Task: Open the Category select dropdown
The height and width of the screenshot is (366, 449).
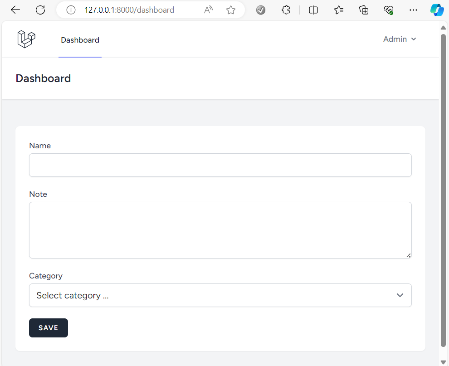Action: (220, 295)
